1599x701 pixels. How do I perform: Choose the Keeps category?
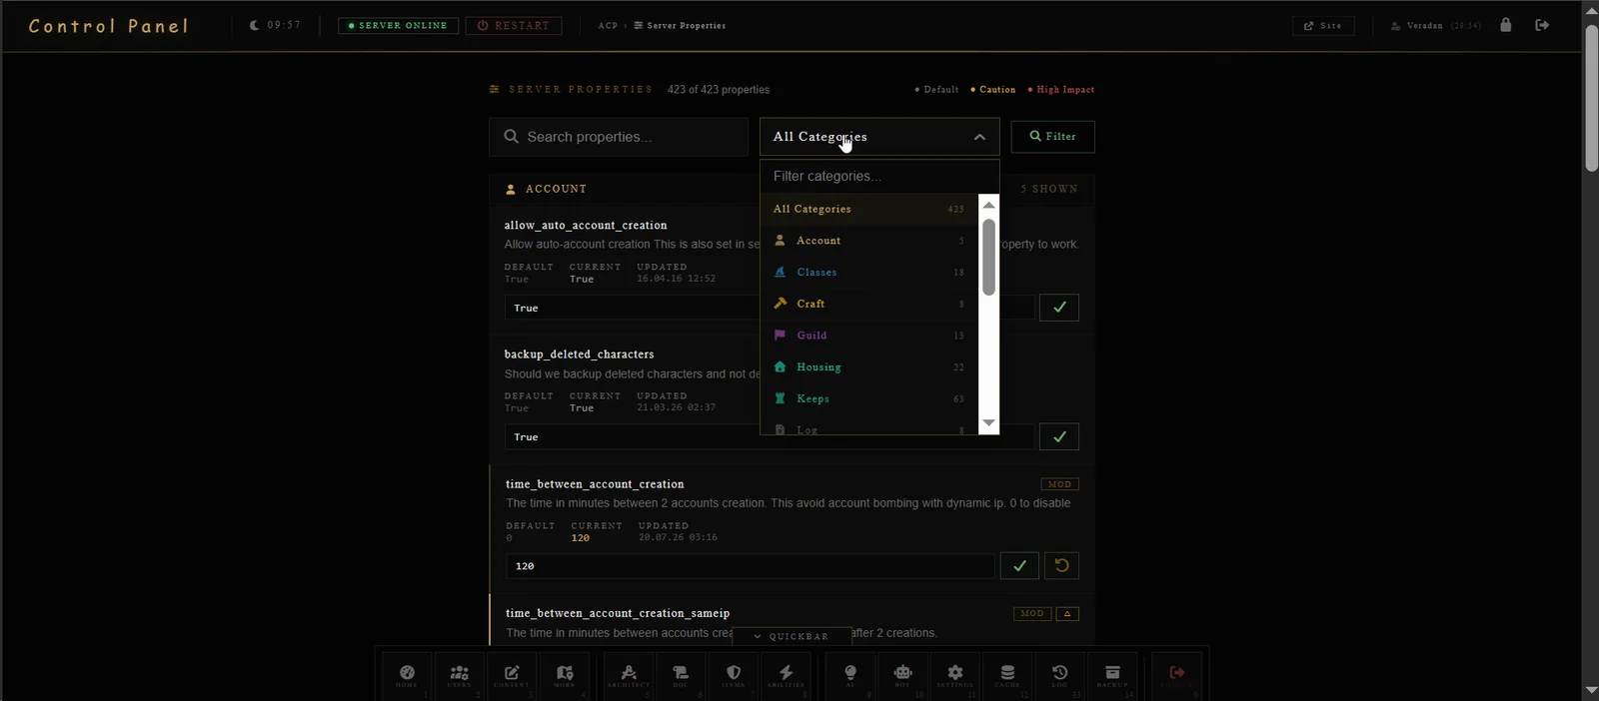(x=868, y=398)
